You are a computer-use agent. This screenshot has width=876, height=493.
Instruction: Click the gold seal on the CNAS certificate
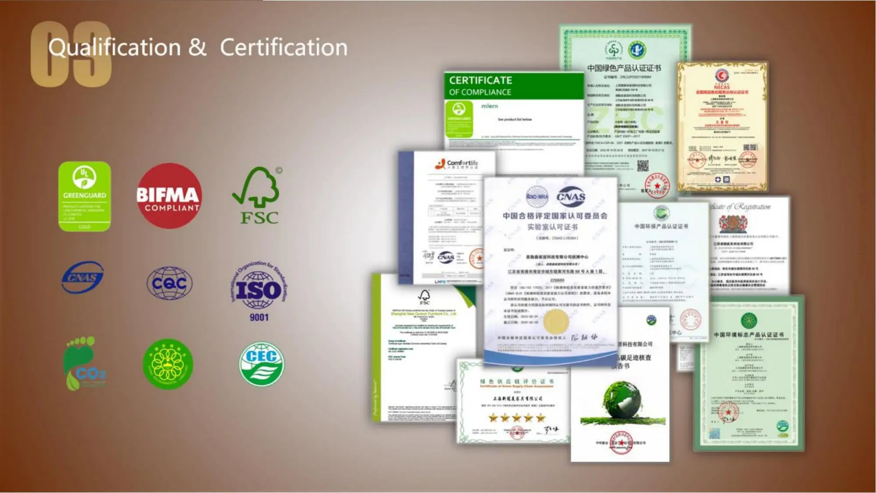[556, 322]
